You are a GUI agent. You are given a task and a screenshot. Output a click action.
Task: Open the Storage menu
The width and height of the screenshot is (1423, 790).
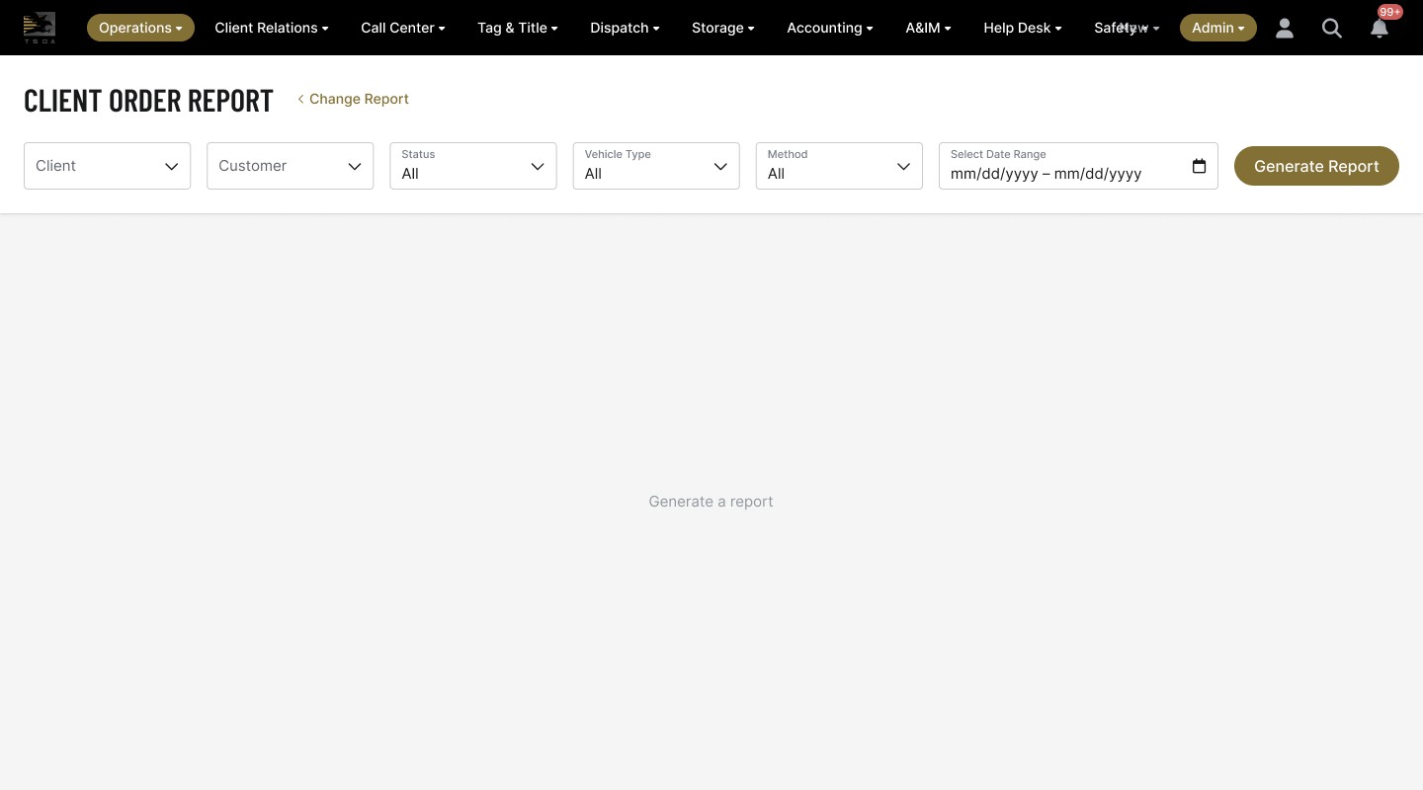723,28
